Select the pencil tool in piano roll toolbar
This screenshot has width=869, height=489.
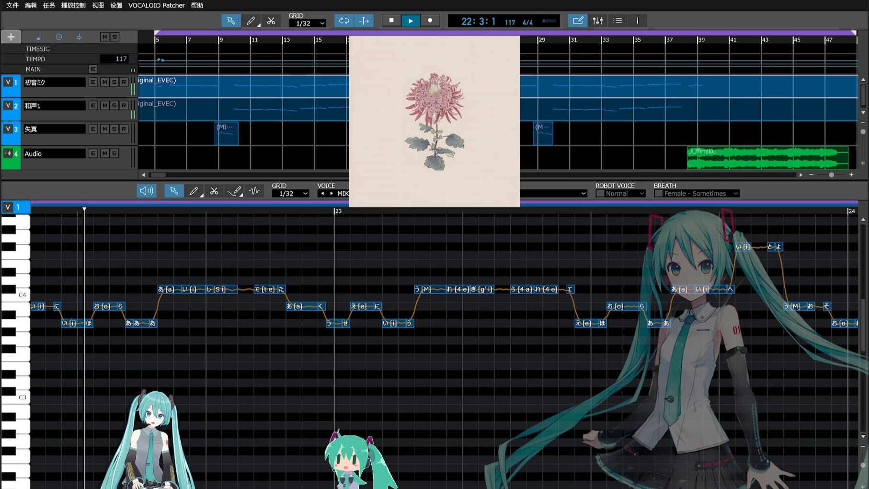[194, 191]
